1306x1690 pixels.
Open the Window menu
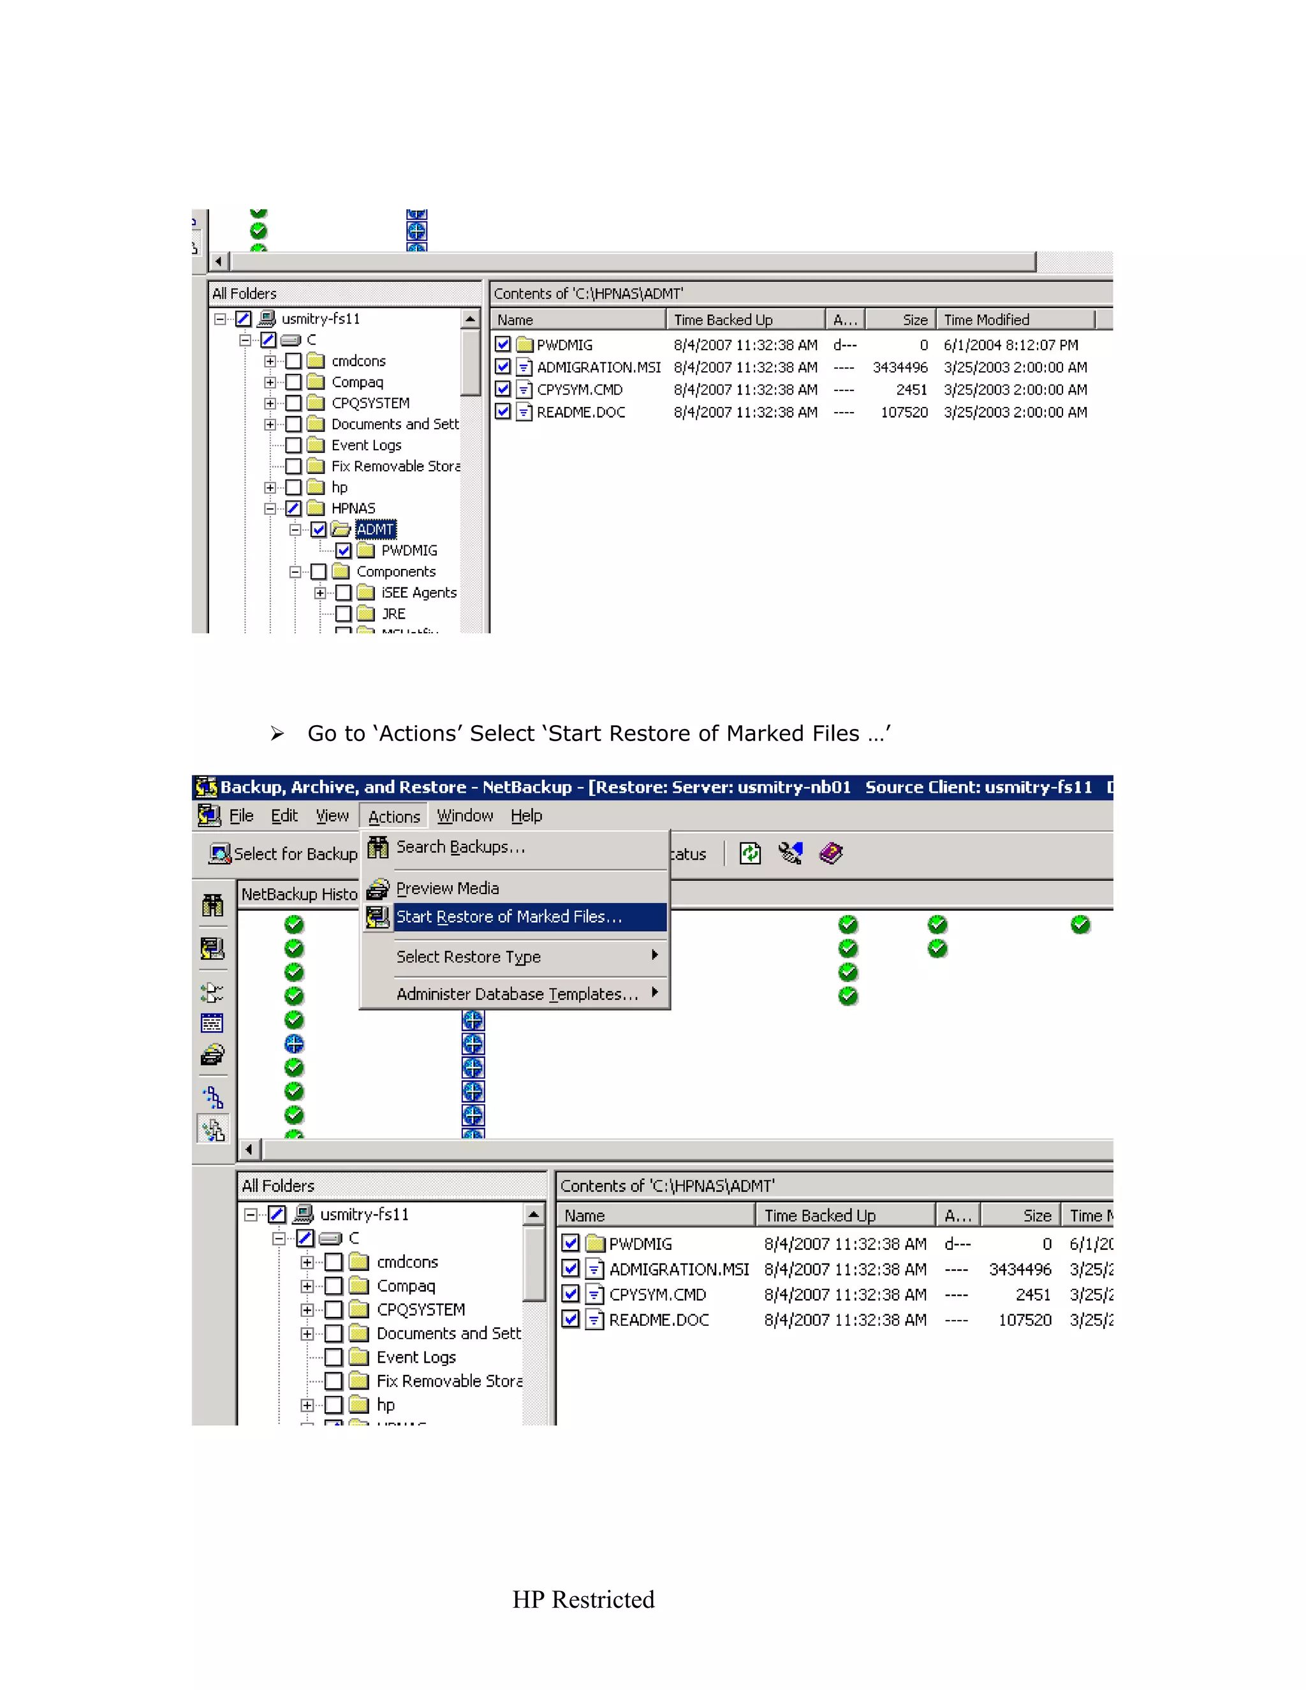pyautogui.click(x=465, y=815)
